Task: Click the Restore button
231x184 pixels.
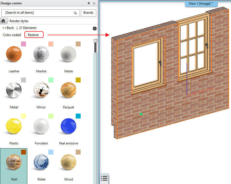Action: [34, 35]
